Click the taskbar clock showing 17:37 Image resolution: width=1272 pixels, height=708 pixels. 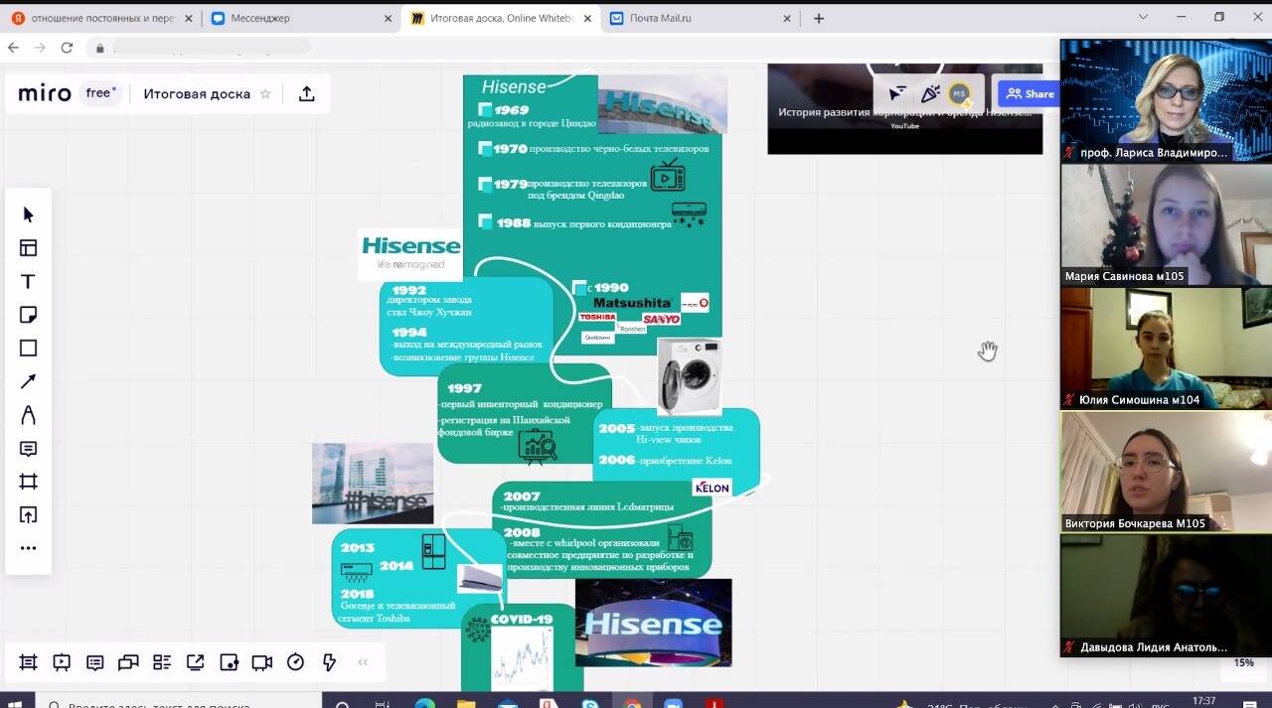tap(1203, 701)
